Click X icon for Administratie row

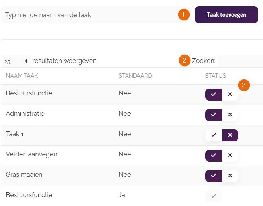pyautogui.click(x=230, y=115)
